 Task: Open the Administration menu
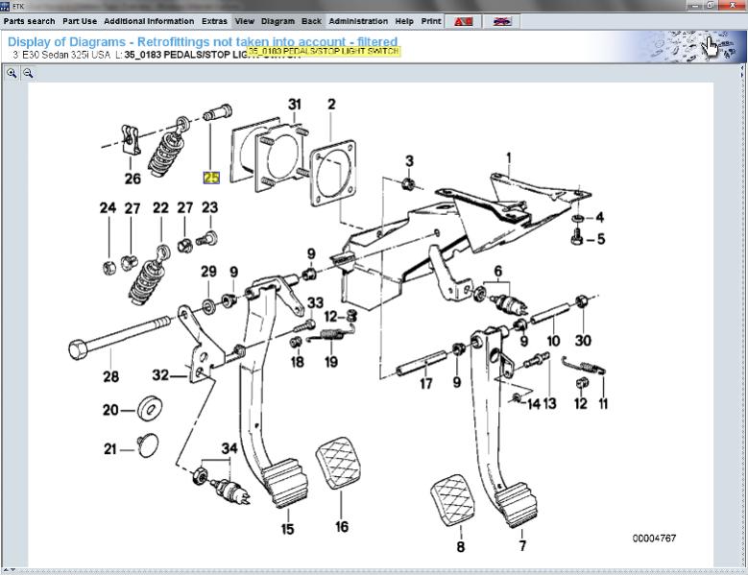(x=358, y=21)
